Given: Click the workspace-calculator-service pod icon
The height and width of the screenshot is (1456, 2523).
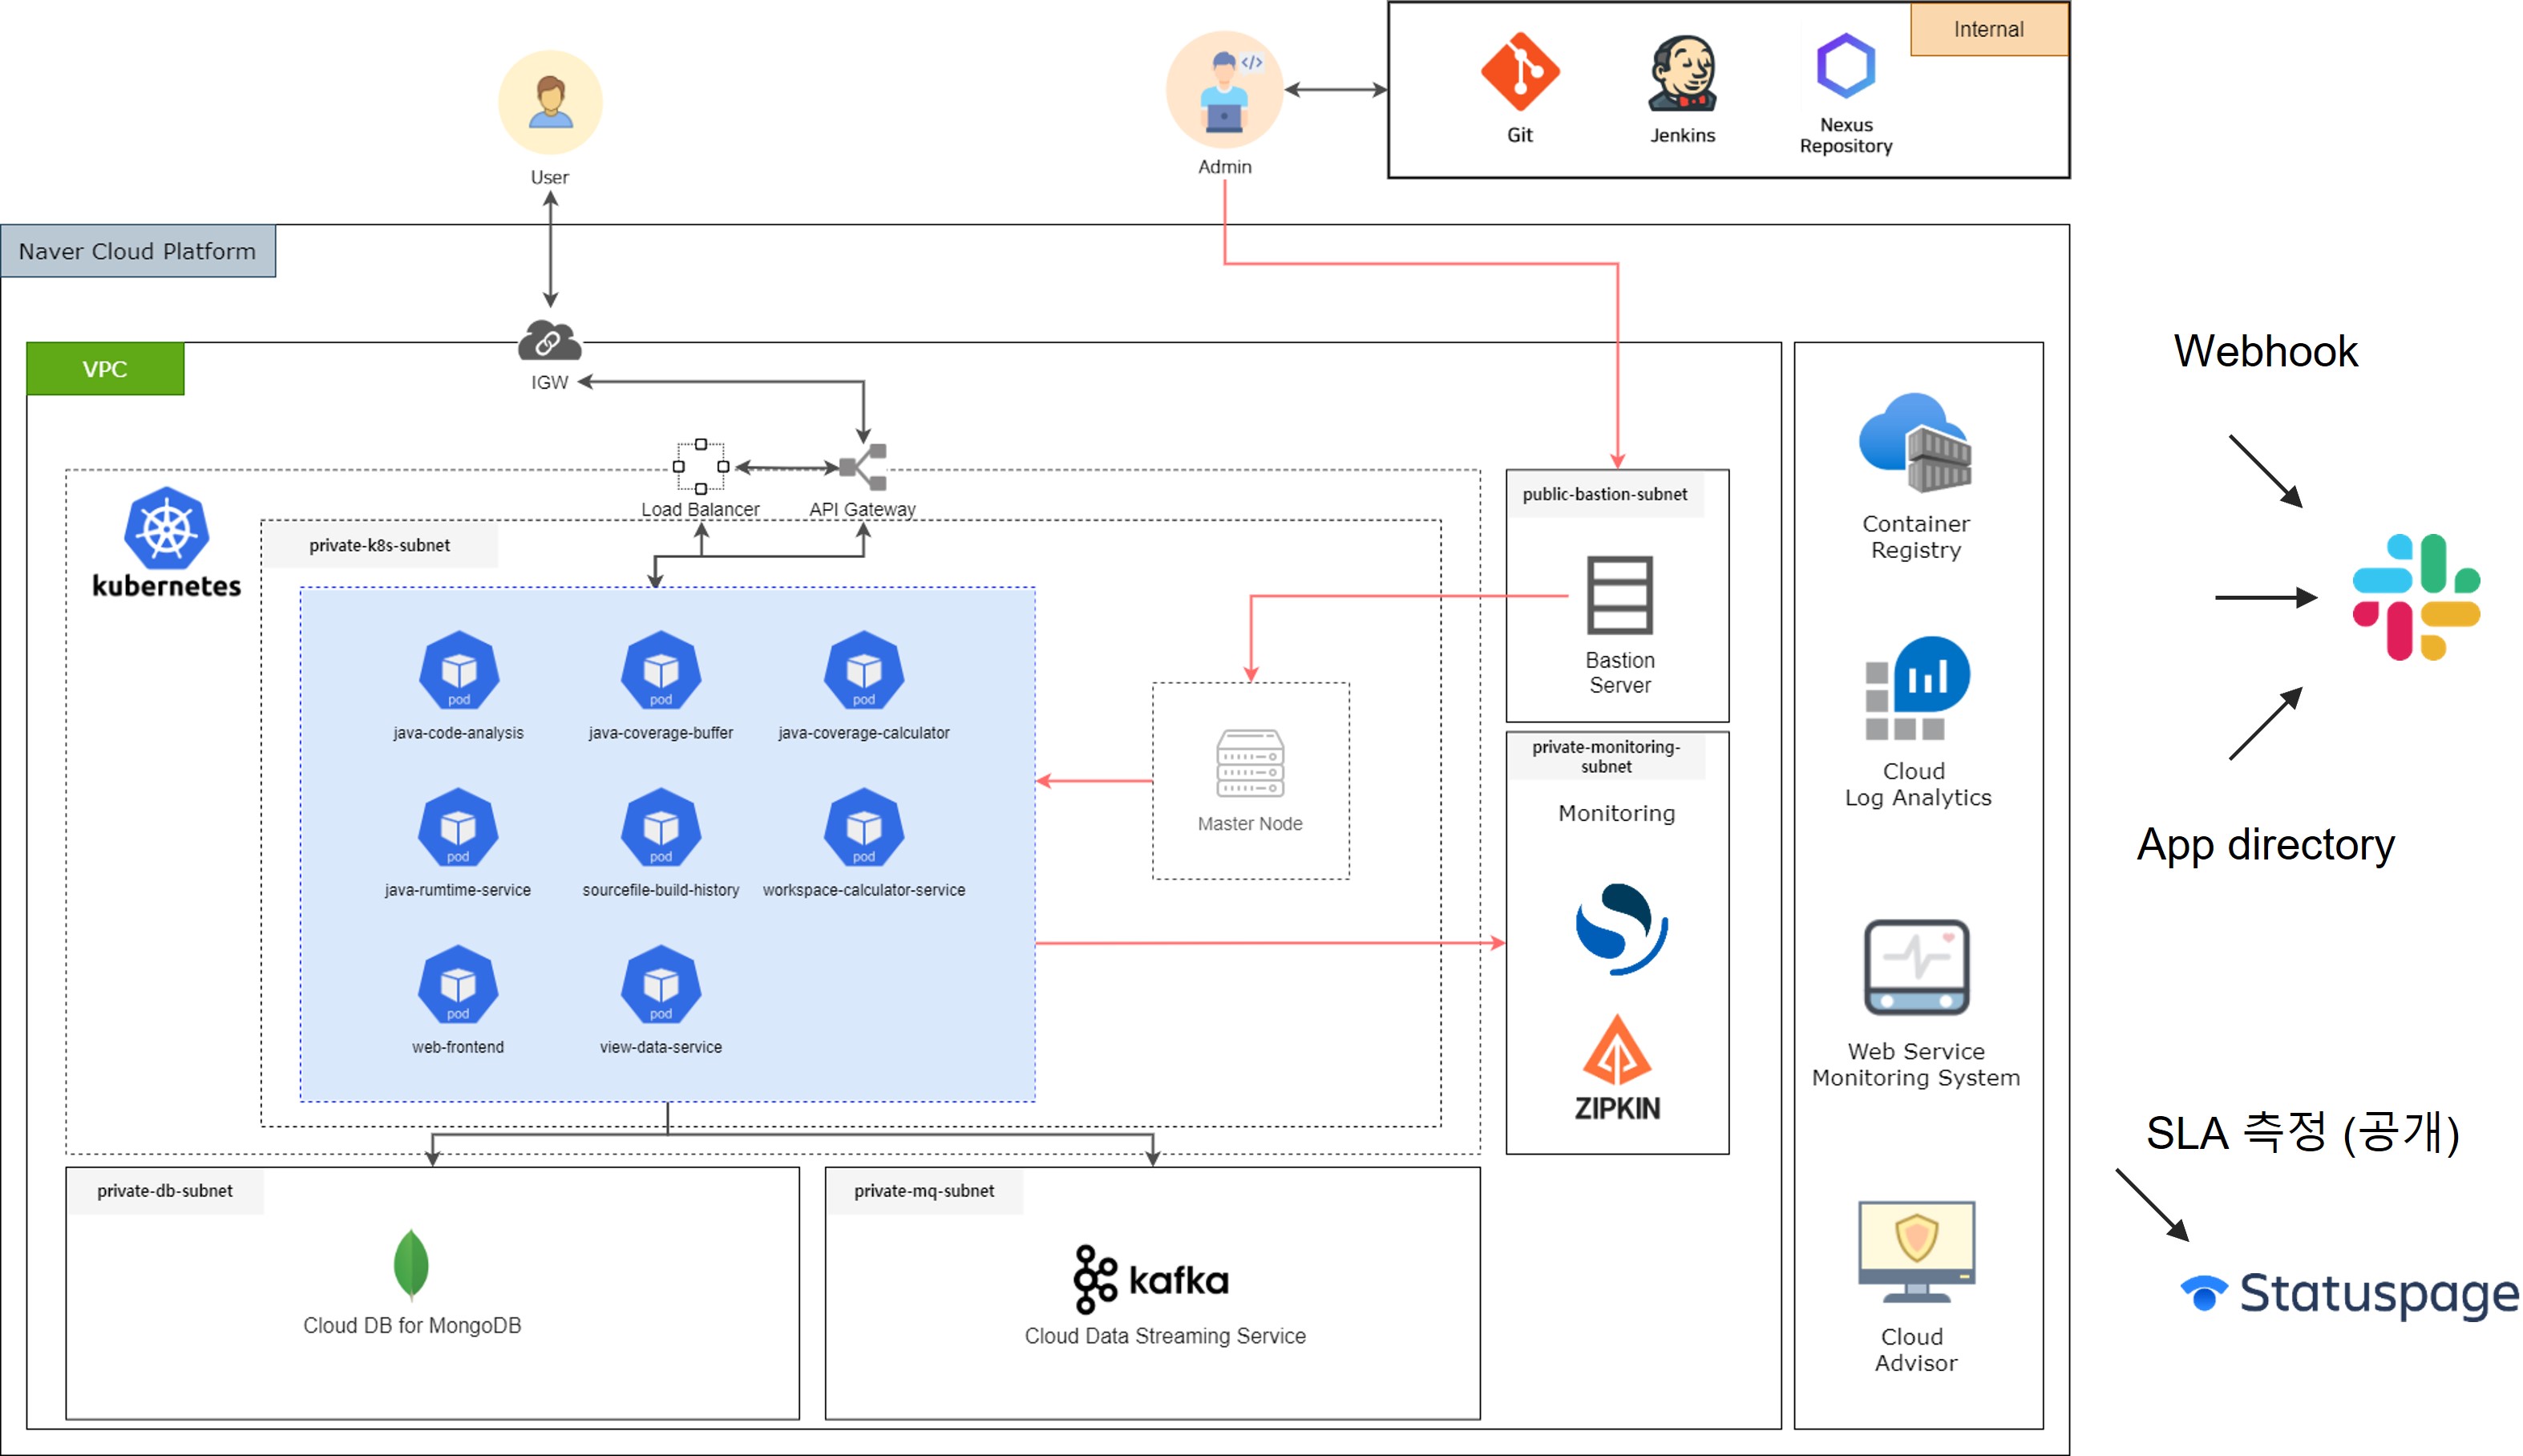Looking at the screenshot, I should coord(863,827).
